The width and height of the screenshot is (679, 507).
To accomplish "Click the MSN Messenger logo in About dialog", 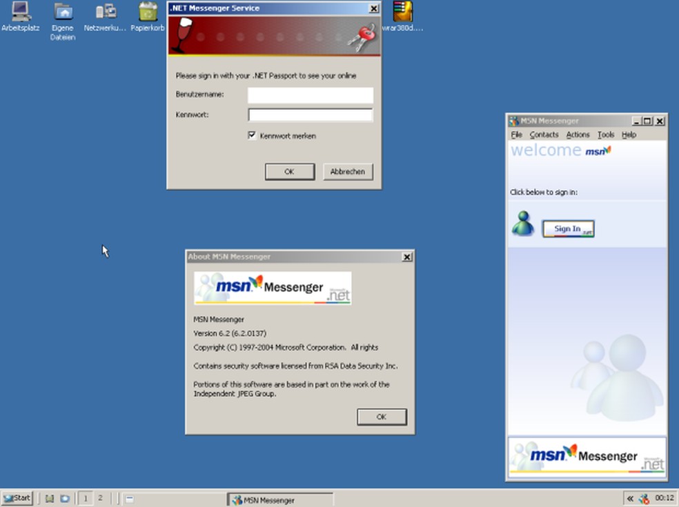I will 271,288.
